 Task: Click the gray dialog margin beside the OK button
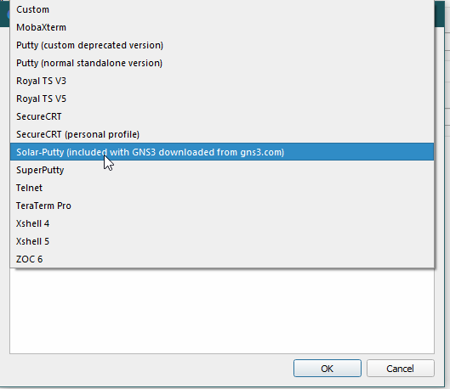(149, 369)
